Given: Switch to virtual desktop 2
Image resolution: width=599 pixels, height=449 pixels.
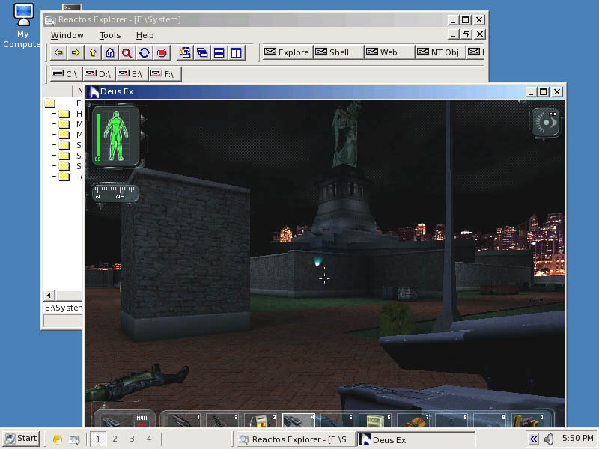Looking at the screenshot, I should point(115,439).
